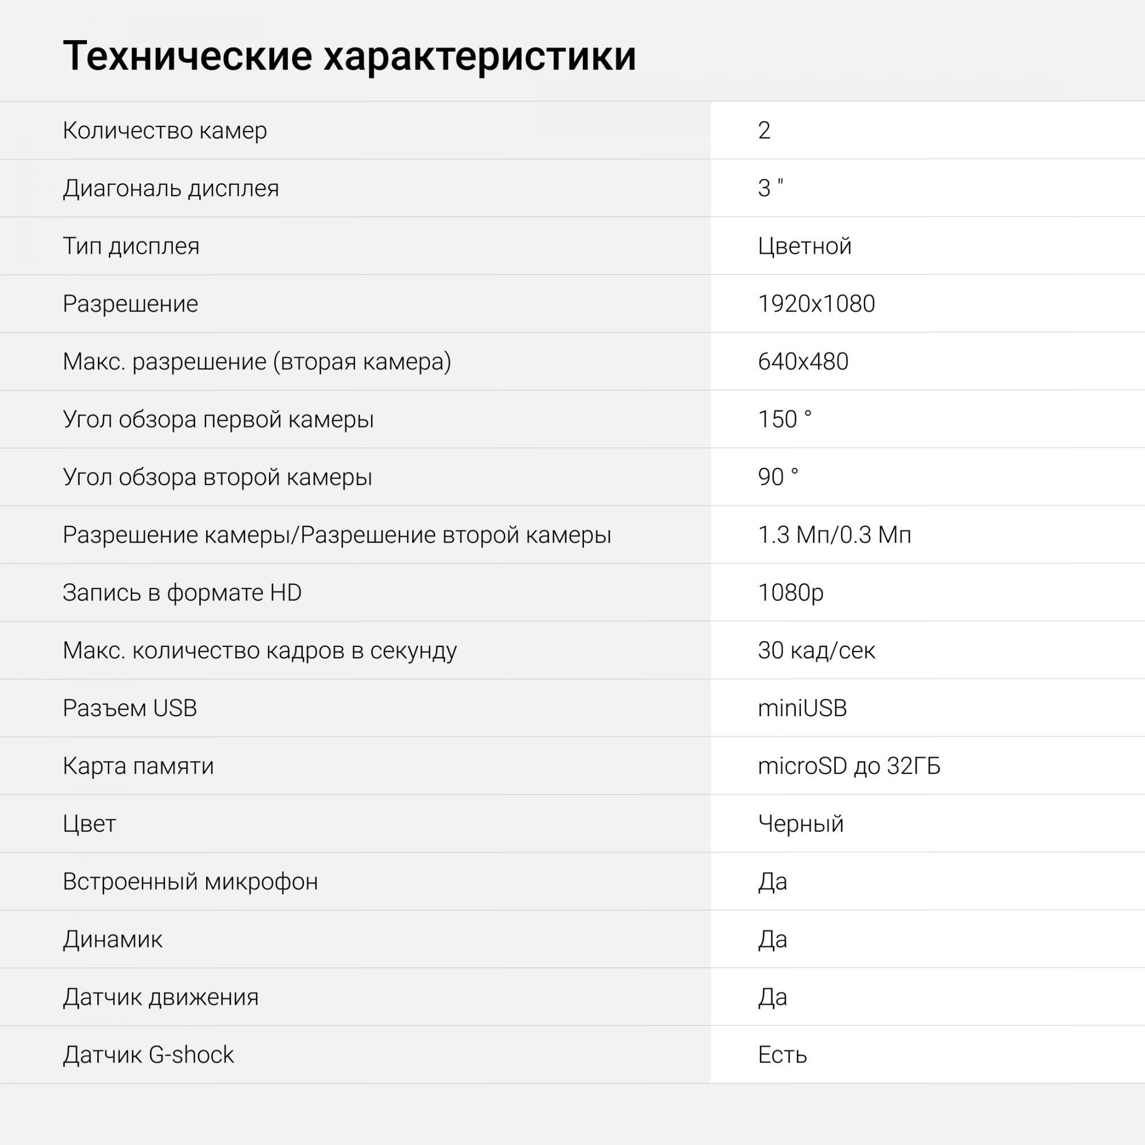Select the 30 кад/сек value
Image resolution: width=1145 pixels, height=1145 pixels.
pyautogui.click(x=817, y=650)
